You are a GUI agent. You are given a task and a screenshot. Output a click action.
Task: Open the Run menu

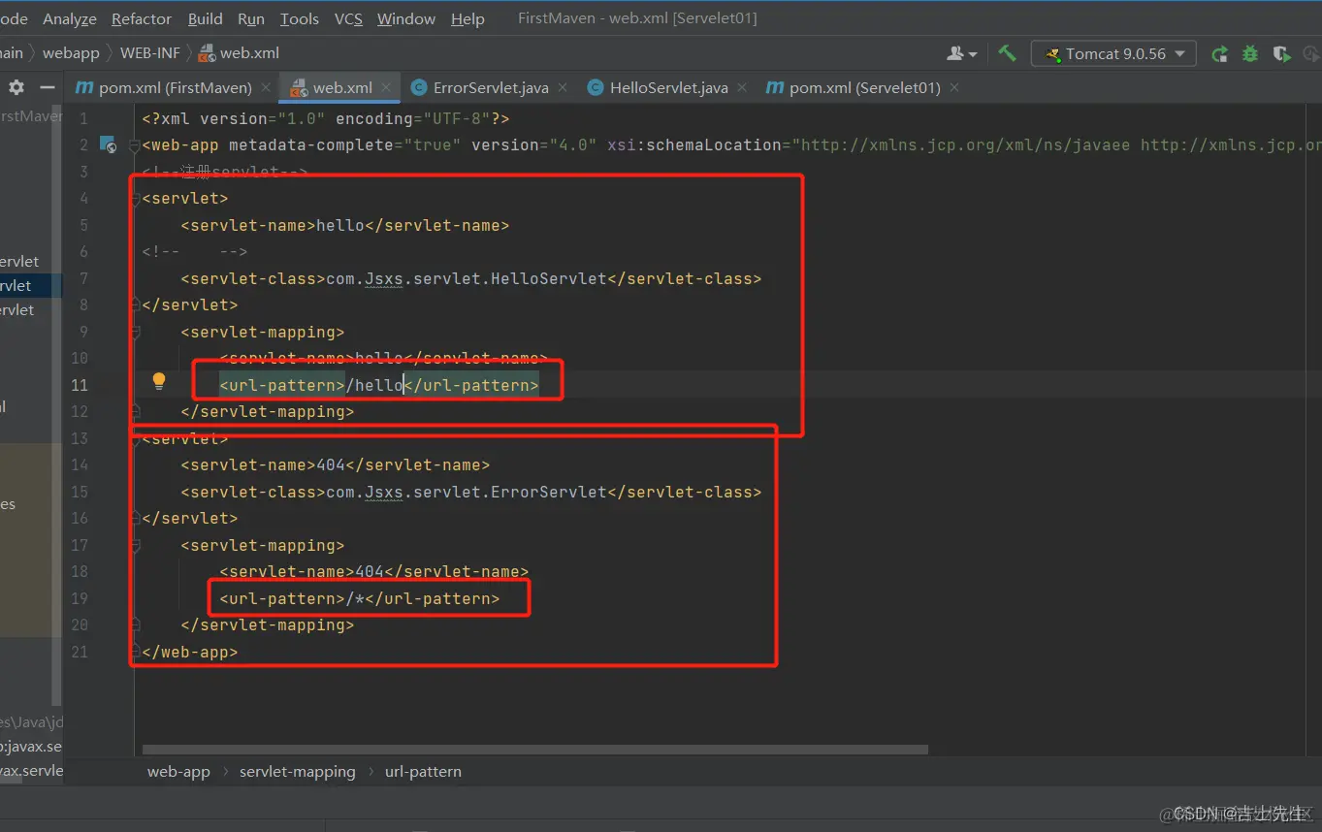tap(251, 18)
